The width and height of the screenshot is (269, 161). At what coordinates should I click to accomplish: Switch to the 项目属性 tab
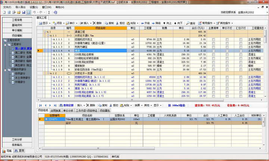click(x=105, y=111)
